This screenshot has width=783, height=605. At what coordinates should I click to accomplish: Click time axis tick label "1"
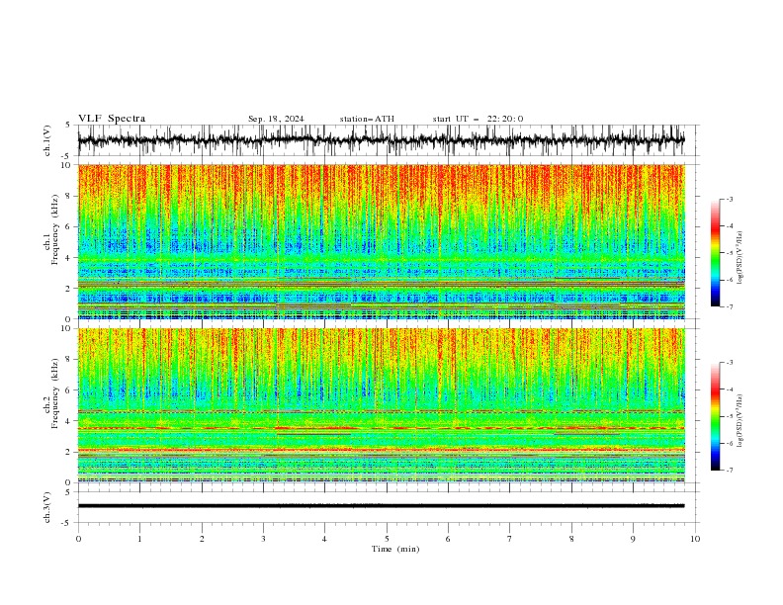point(139,539)
